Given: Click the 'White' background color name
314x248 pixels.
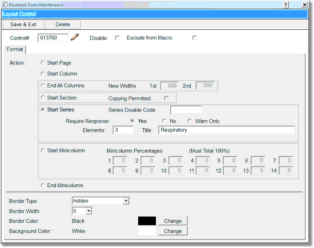Looking at the screenshot, I should click(79, 231).
